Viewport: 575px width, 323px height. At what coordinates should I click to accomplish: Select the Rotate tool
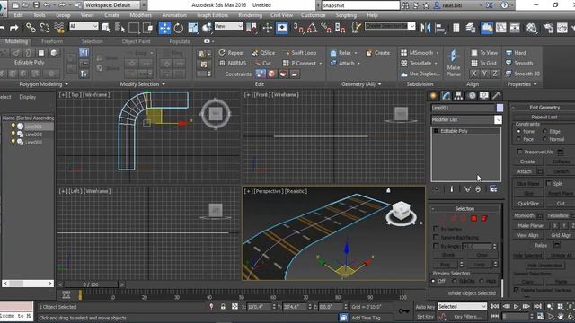179,28
